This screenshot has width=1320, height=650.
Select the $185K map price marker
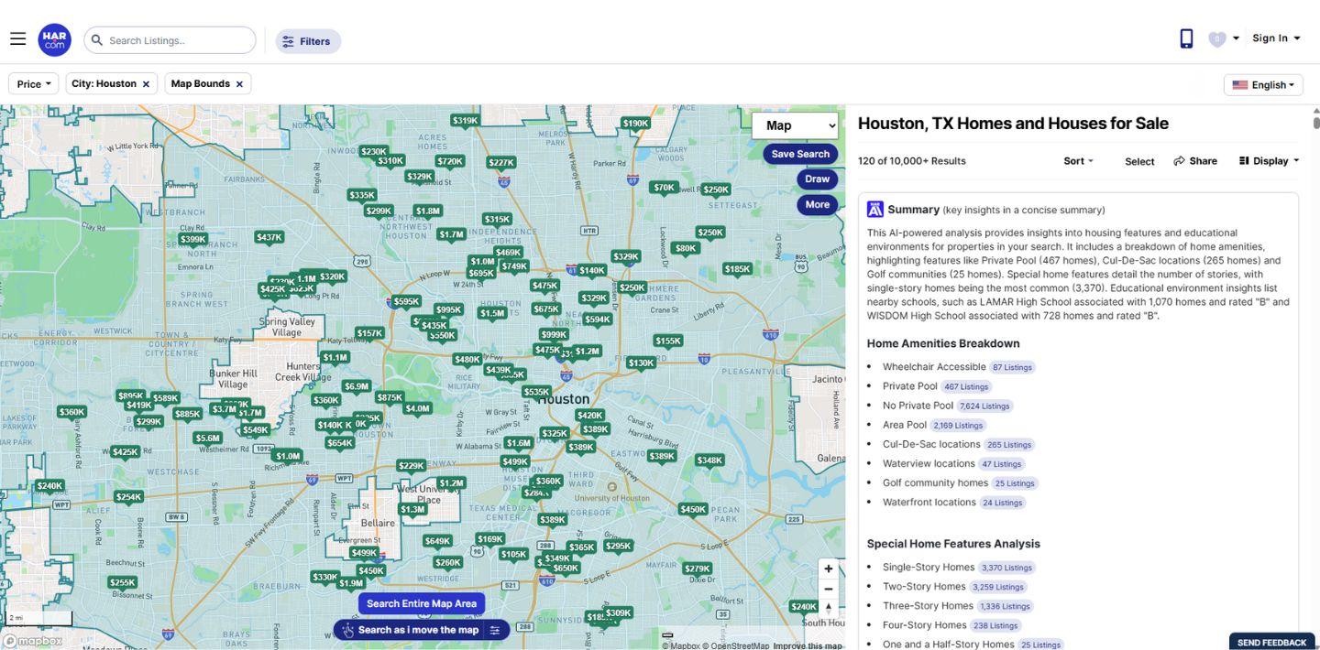point(737,269)
